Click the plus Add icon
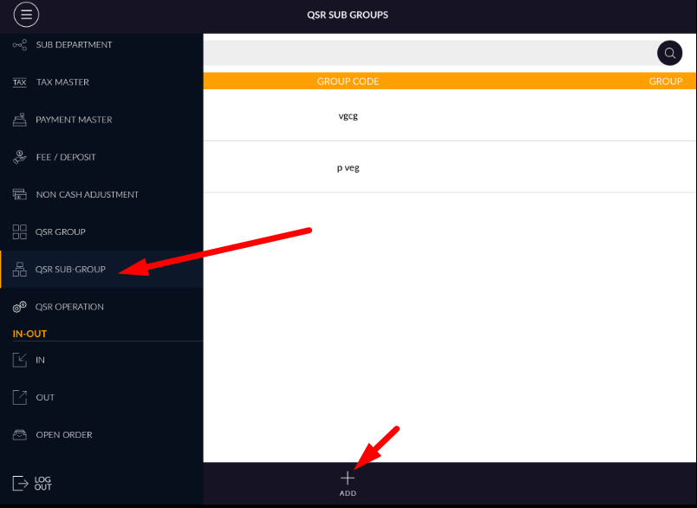This screenshot has width=697, height=508. pos(348,478)
